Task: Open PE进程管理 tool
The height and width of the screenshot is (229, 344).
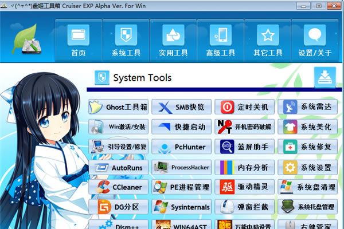Action: pos(181,187)
